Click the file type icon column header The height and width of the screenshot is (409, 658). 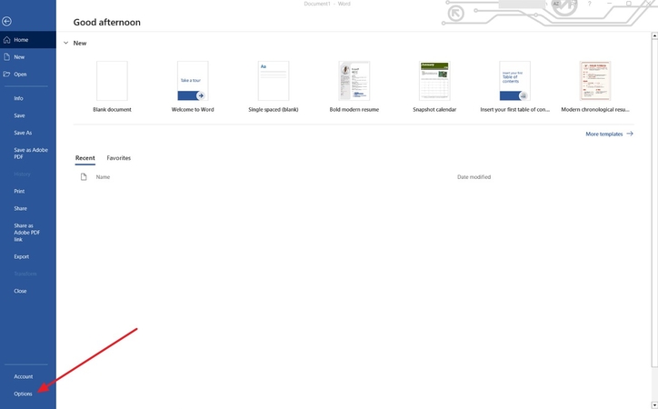click(84, 177)
